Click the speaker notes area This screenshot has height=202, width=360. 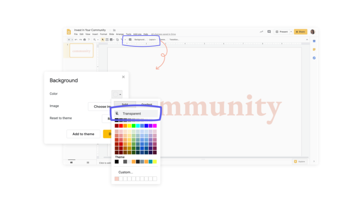105,163
